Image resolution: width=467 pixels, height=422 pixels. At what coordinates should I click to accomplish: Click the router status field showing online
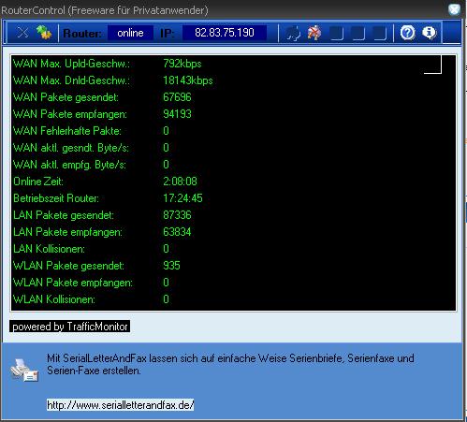pyautogui.click(x=130, y=33)
